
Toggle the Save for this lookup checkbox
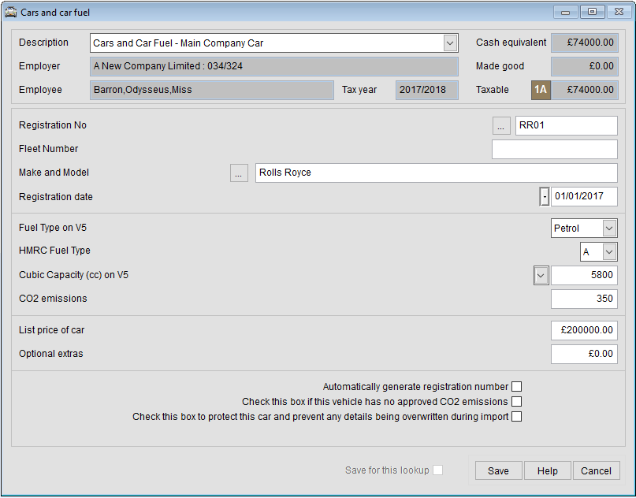point(437,470)
